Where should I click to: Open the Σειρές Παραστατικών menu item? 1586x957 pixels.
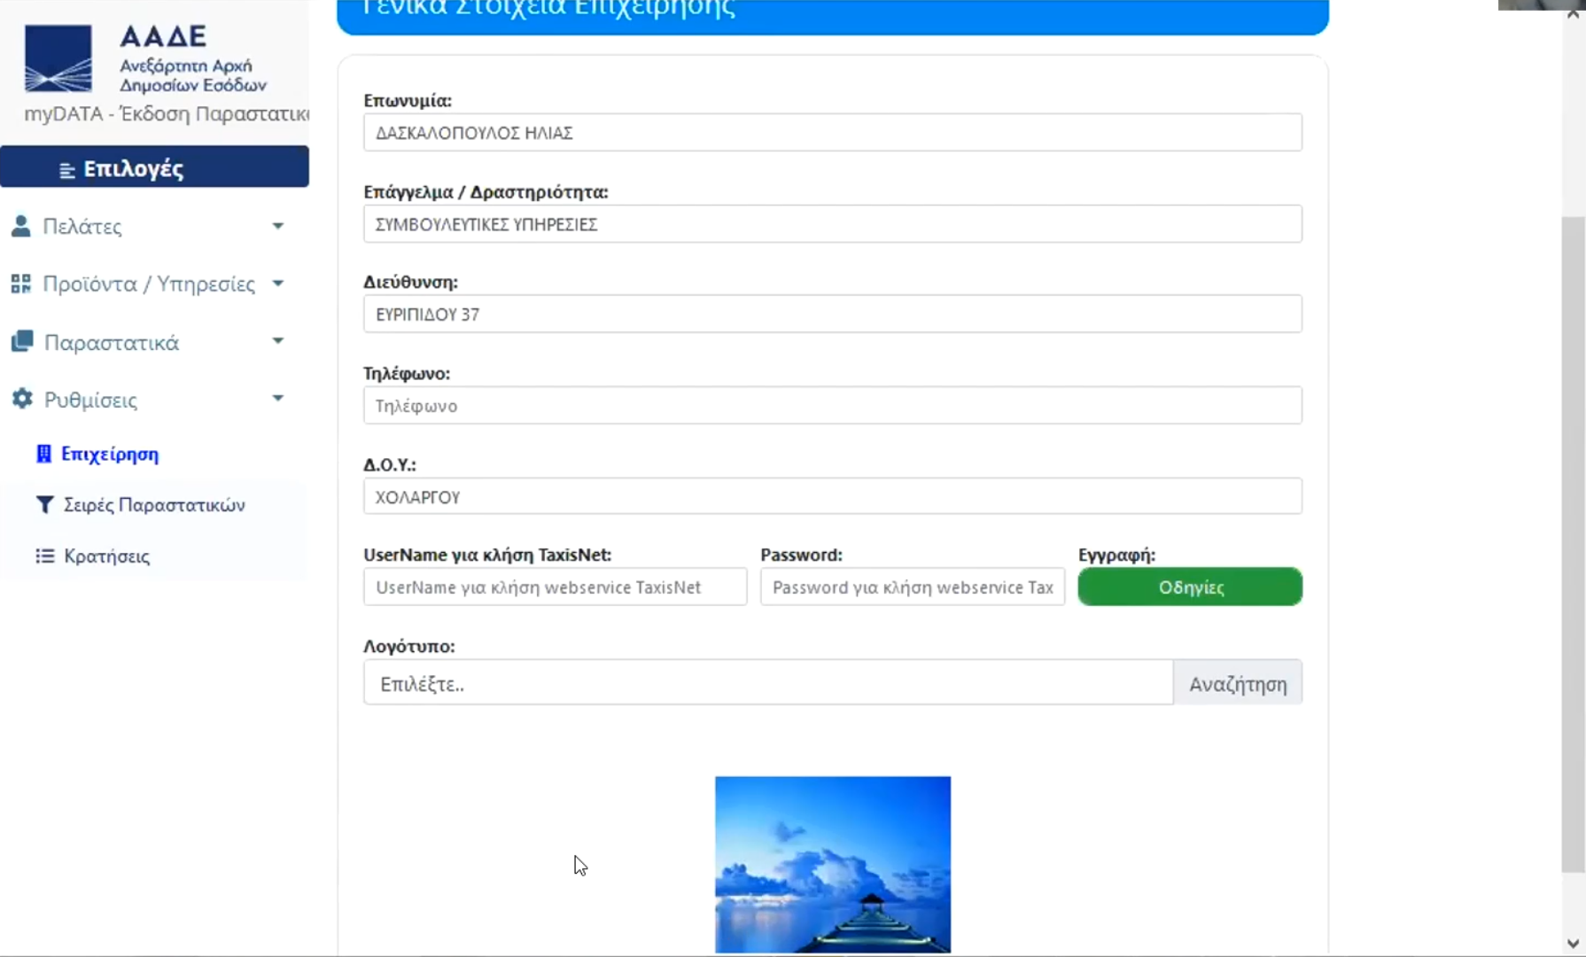[x=154, y=504]
